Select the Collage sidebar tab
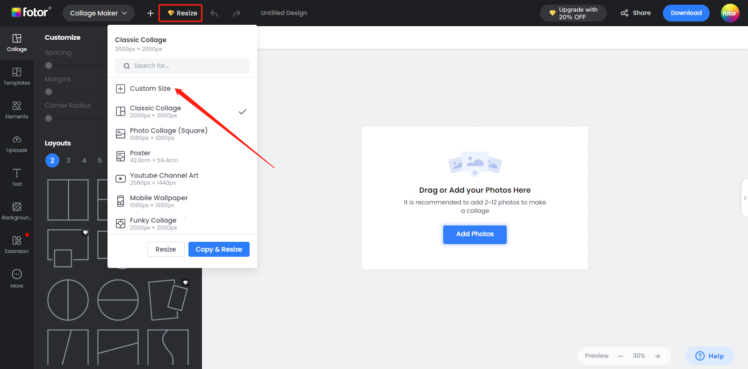This screenshot has width=748, height=369. tap(17, 43)
